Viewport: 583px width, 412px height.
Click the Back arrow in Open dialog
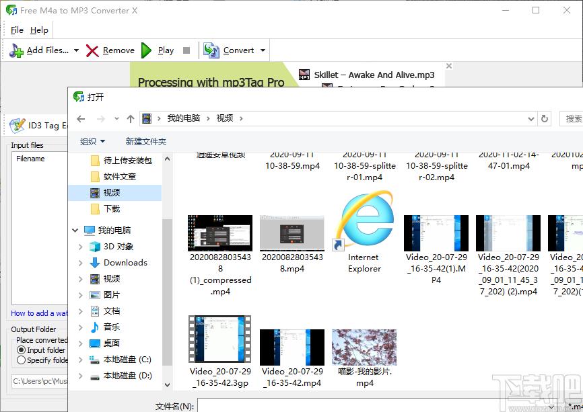tap(81, 119)
